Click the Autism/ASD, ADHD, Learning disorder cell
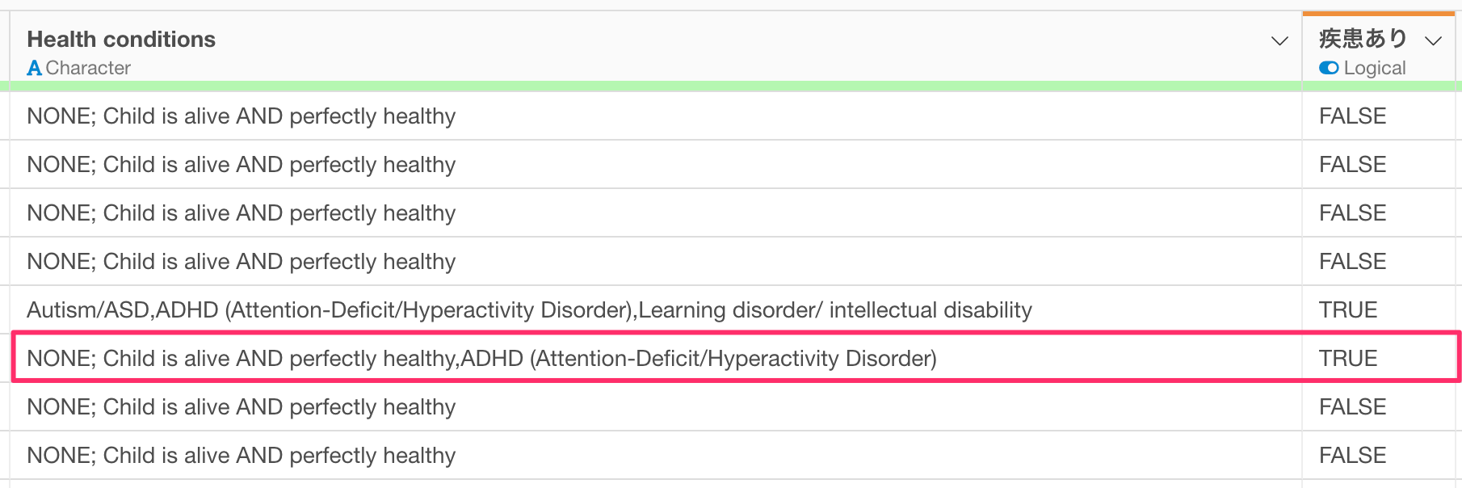Viewport: 1462px width, 488px height. [x=656, y=310]
